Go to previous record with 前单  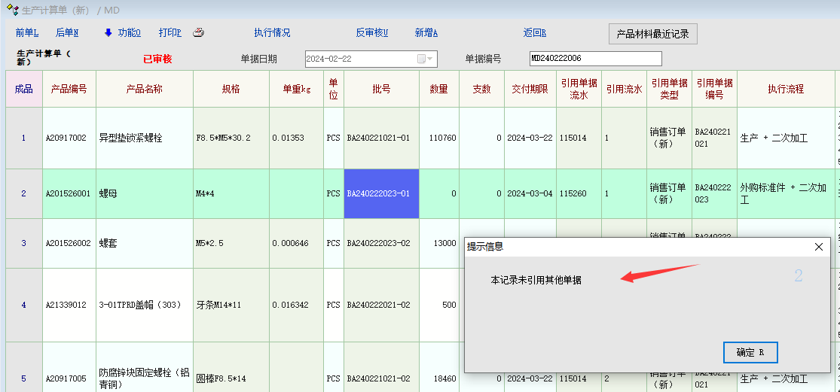(x=26, y=33)
